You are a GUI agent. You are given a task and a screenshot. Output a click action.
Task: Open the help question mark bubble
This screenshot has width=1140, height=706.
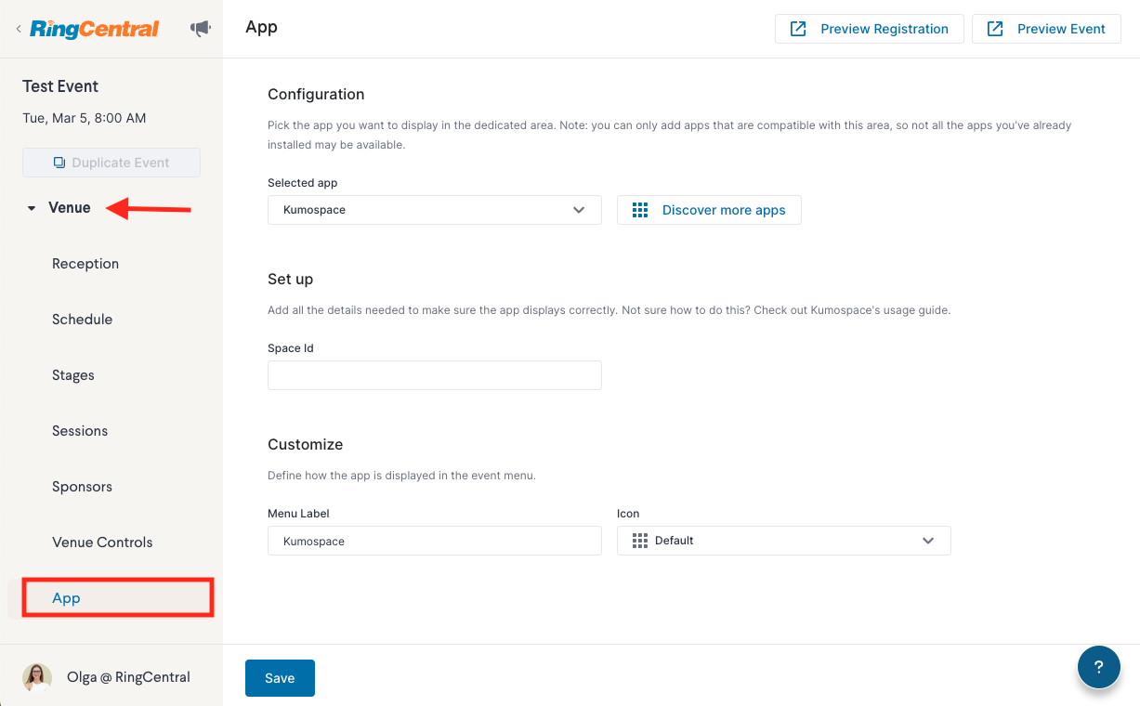(1098, 667)
